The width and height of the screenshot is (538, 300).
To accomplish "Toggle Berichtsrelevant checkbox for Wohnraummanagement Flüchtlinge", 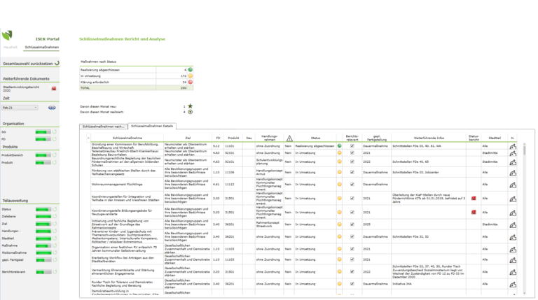I will [x=352, y=184].
